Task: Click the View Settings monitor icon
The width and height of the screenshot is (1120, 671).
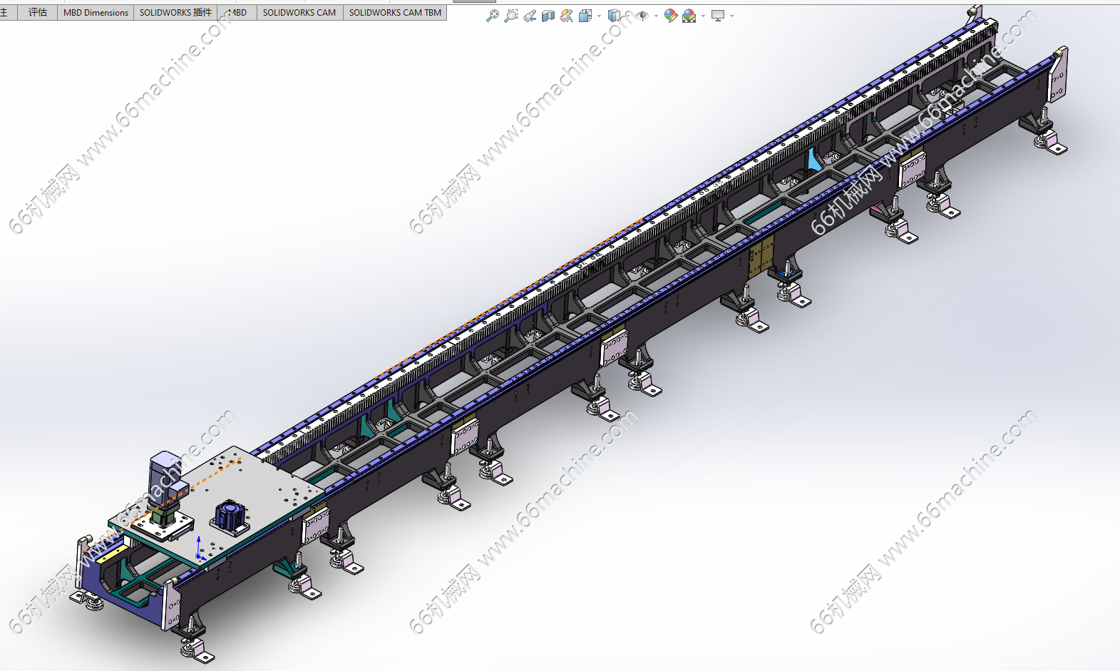Action: (x=717, y=16)
